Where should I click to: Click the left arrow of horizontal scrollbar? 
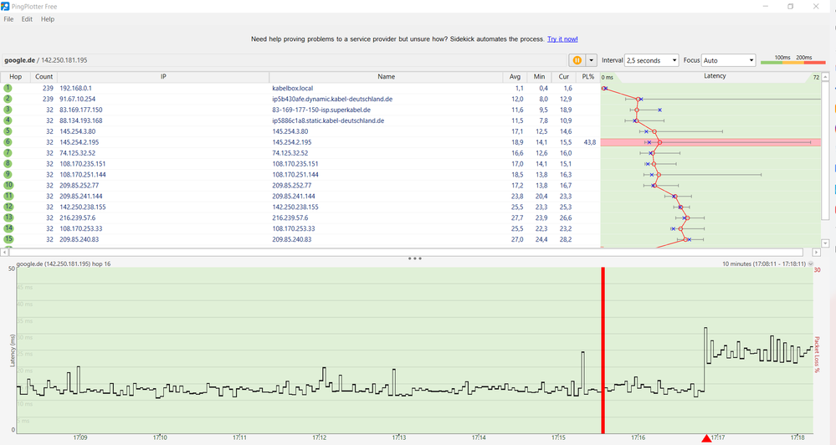point(5,252)
